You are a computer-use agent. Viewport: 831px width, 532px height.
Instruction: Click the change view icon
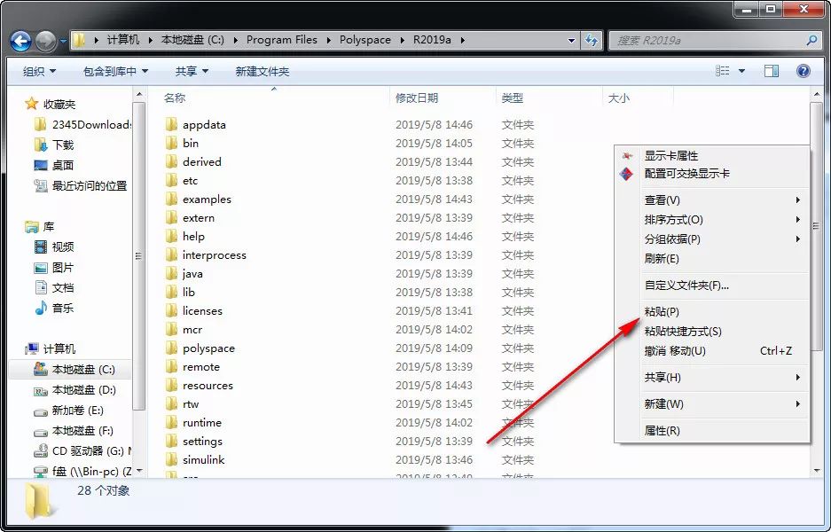tap(722, 71)
